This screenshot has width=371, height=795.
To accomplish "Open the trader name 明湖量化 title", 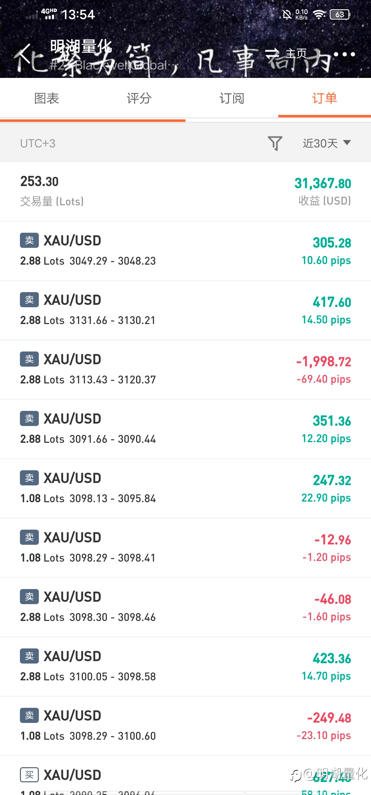I will click(x=81, y=46).
